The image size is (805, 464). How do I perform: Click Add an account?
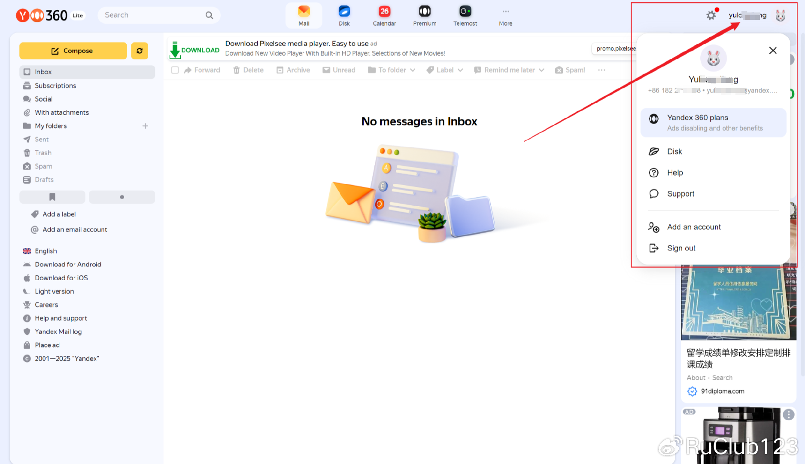click(713, 227)
